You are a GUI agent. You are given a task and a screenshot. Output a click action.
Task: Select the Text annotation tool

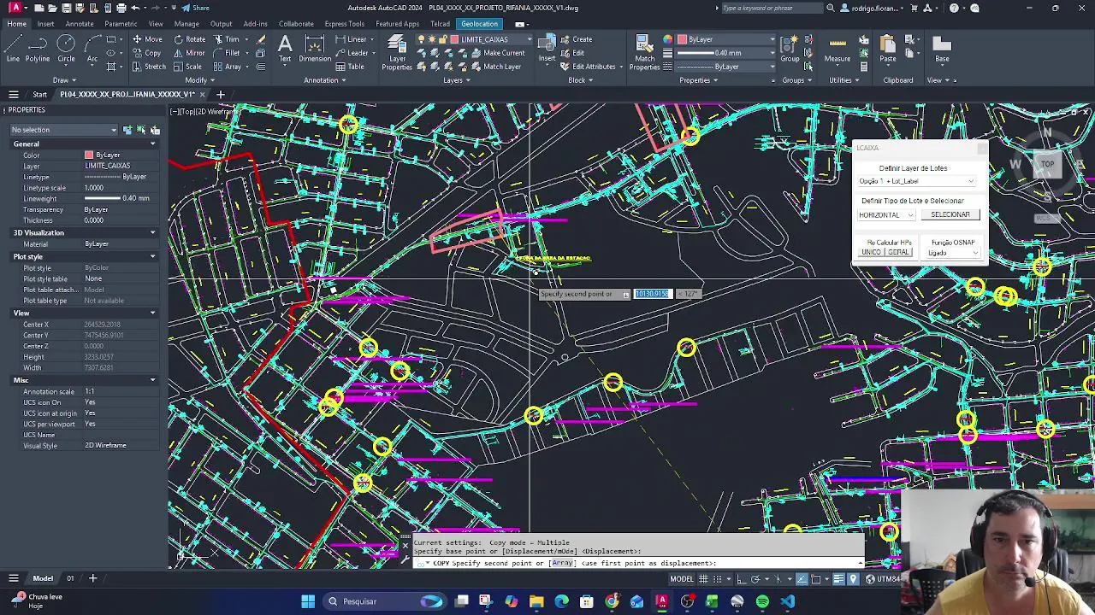[x=285, y=49]
